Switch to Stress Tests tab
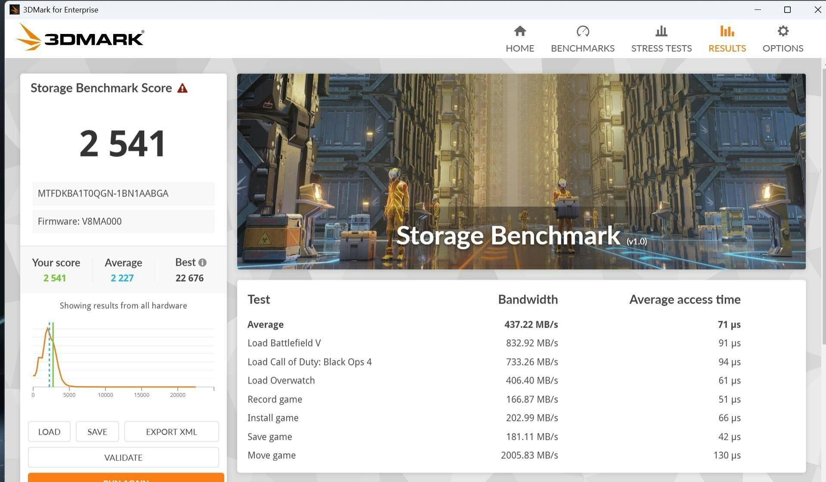The height and width of the screenshot is (482, 826). pyautogui.click(x=661, y=39)
